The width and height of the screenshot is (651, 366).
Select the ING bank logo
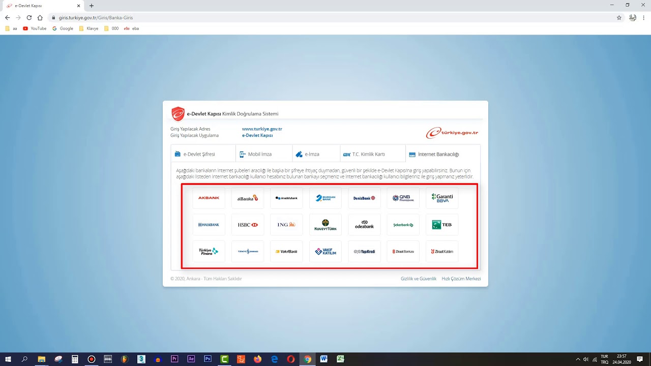pyautogui.click(x=286, y=225)
